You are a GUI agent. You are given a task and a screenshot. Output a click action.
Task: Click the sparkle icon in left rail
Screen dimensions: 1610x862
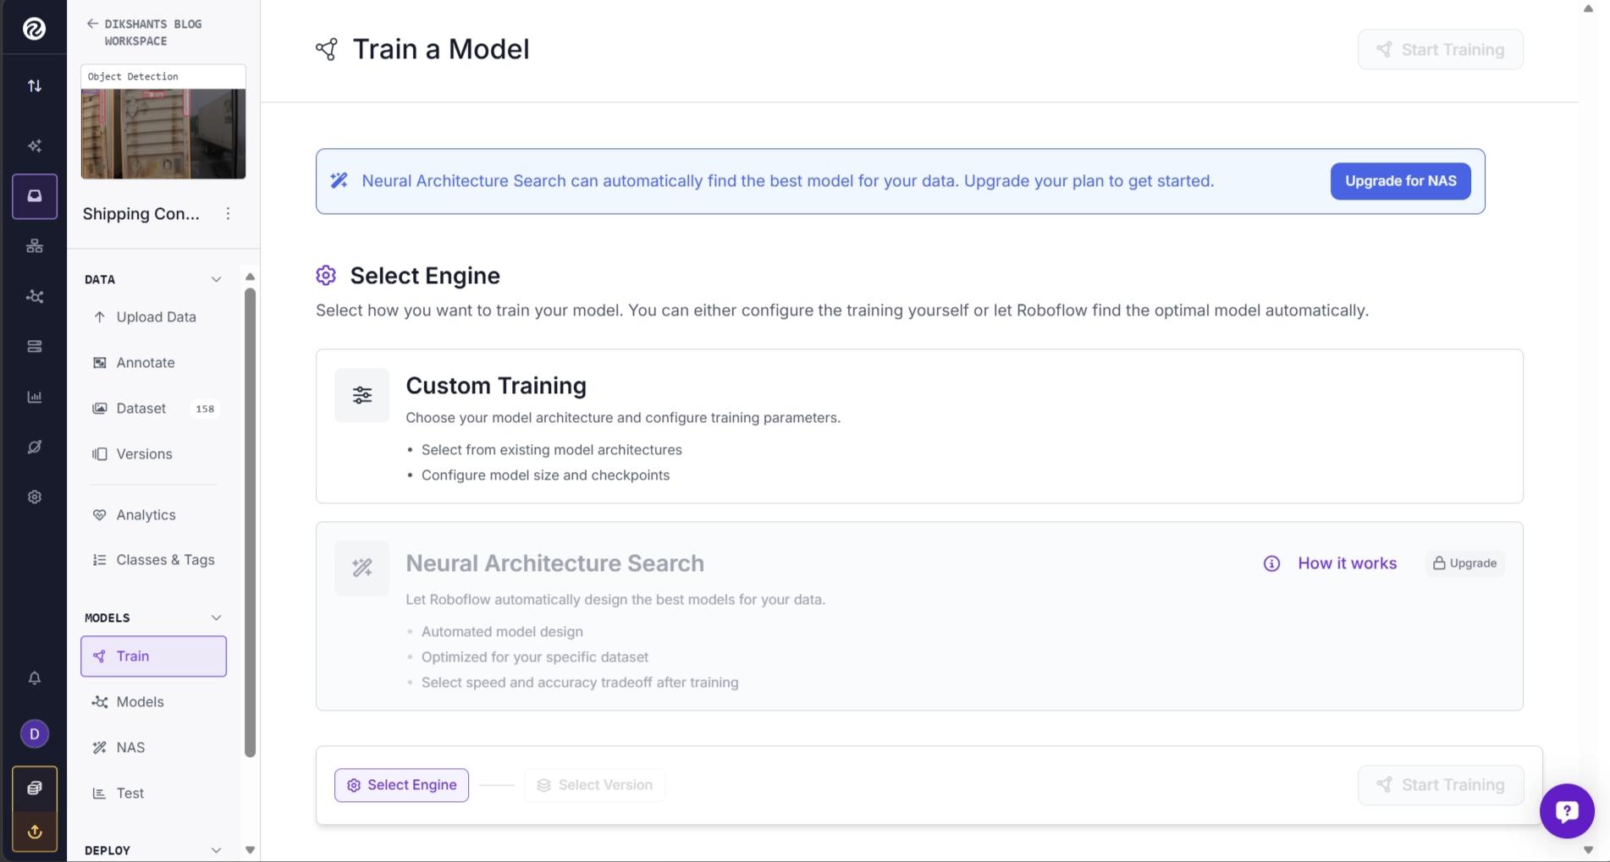click(35, 145)
